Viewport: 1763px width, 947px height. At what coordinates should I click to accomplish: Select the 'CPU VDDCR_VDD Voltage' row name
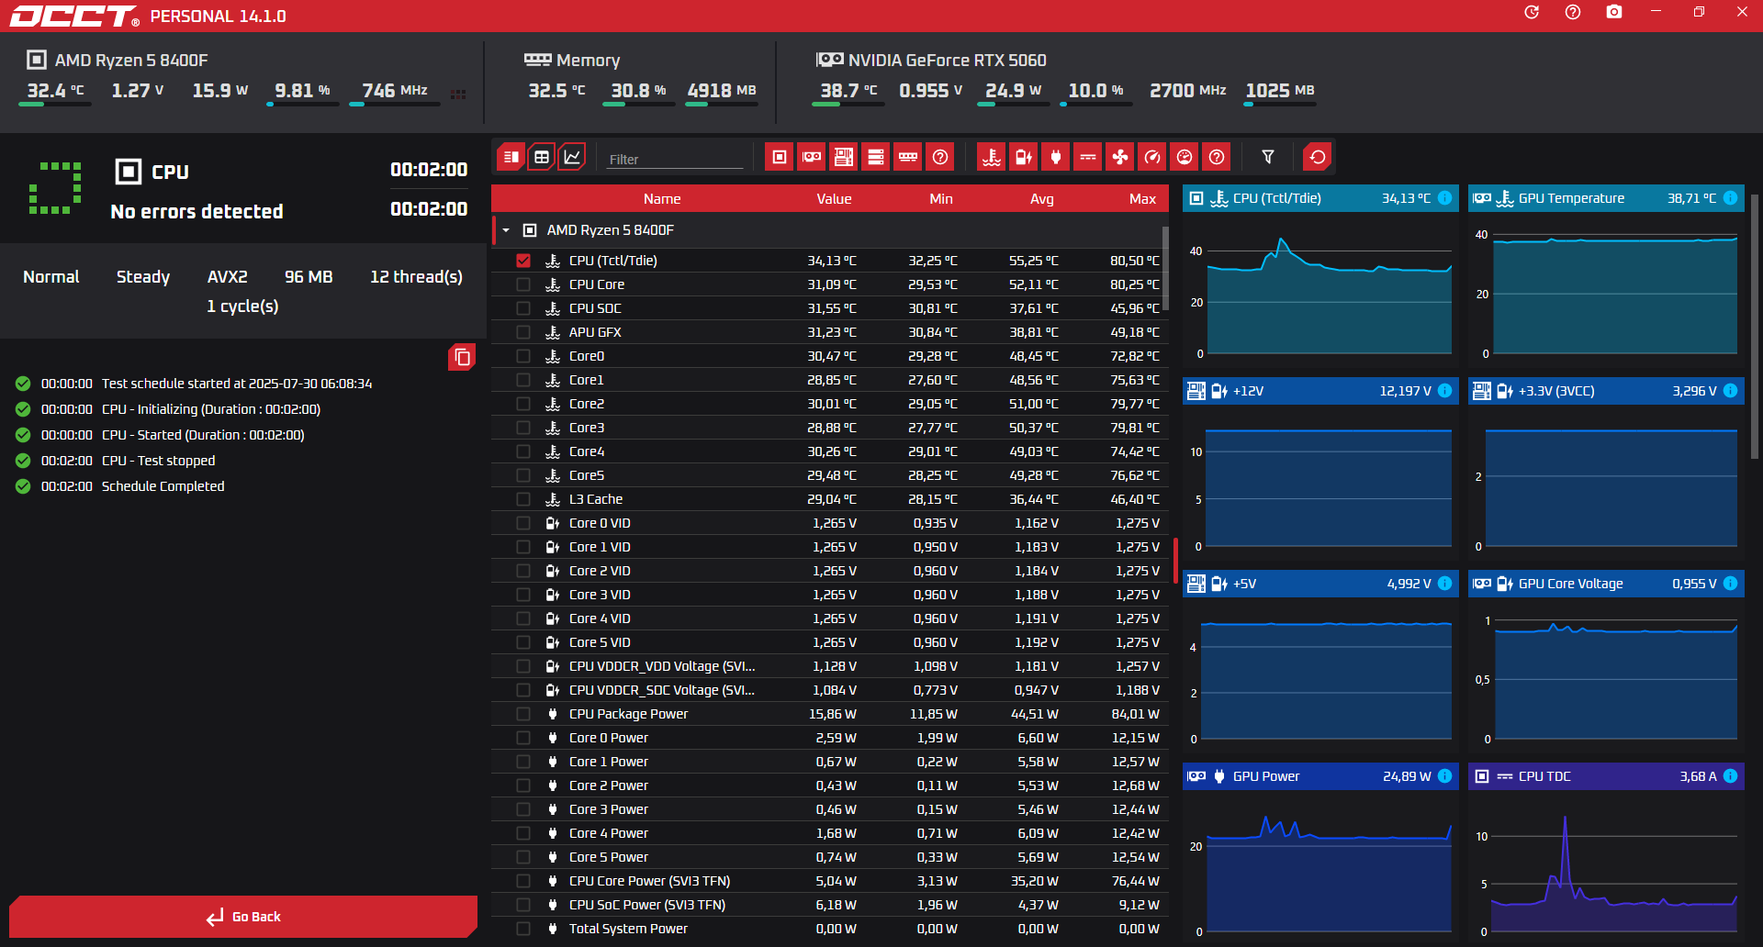coord(661,666)
